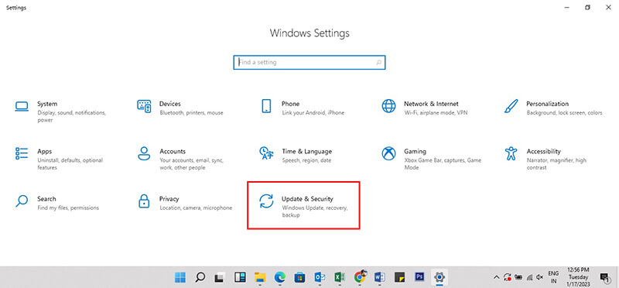
Task: Click 'Location, camera, microphone' text
Action: point(196,207)
